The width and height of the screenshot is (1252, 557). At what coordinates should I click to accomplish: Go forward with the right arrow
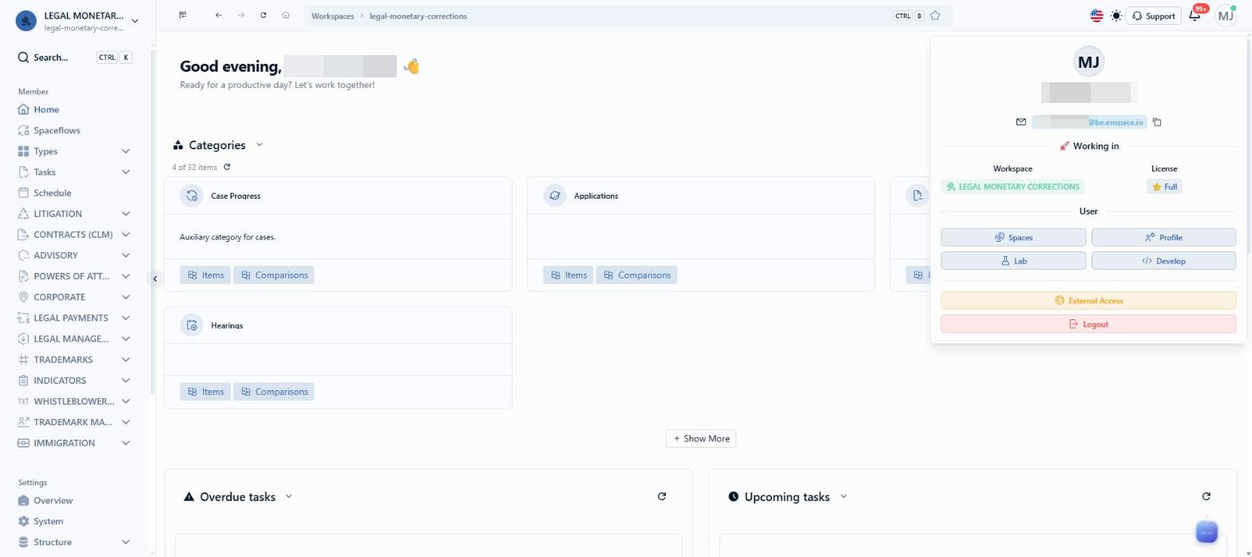[x=240, y=15]
